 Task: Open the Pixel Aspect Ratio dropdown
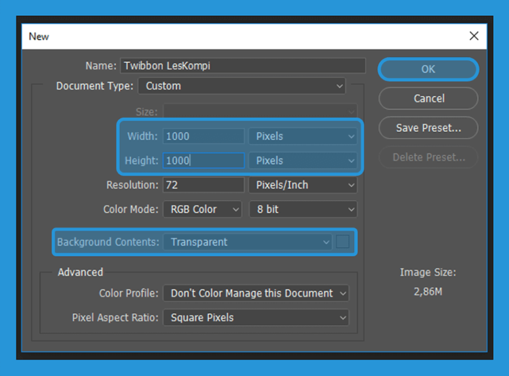[x=256, y=318]
